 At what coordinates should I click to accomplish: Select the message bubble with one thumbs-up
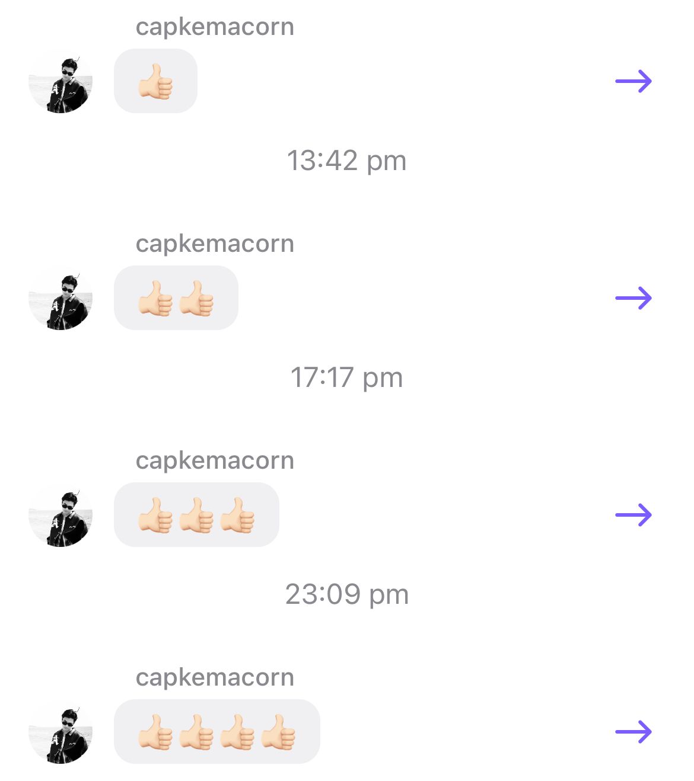tap(155, 81)
